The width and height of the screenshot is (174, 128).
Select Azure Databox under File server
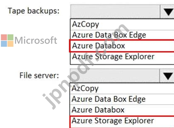click(122, 110)
